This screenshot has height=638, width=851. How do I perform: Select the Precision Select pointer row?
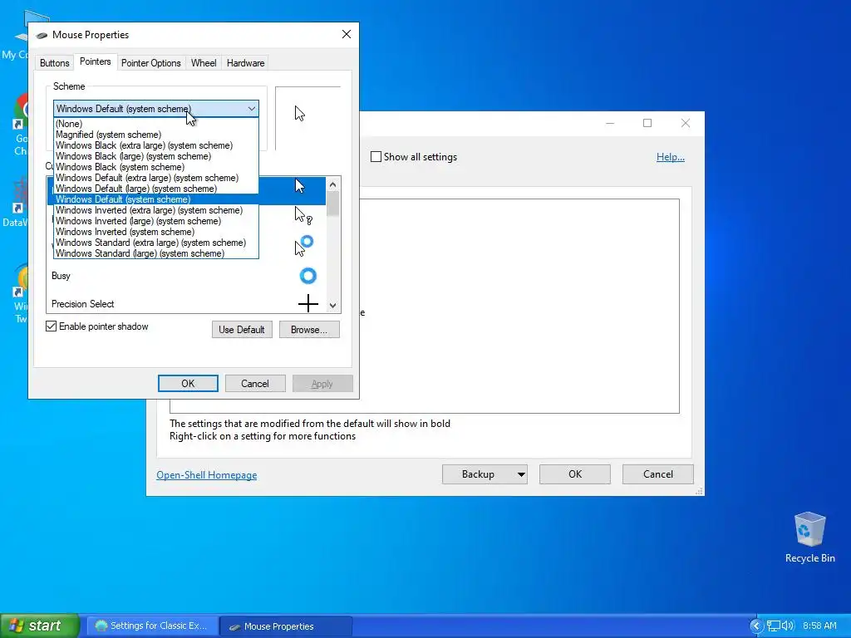point(186,304)
